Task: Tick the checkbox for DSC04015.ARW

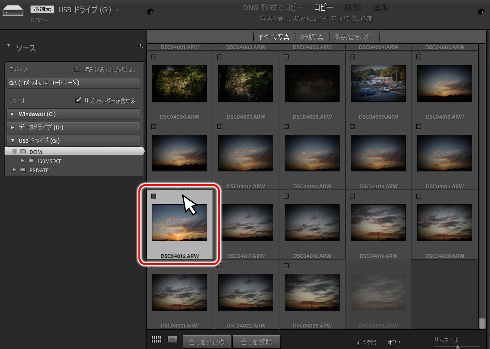Action: 419,127
